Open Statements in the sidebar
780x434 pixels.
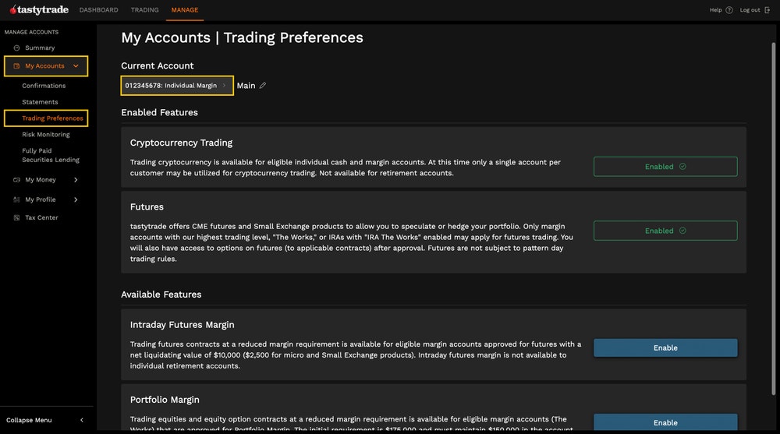(x=40, y=102)
